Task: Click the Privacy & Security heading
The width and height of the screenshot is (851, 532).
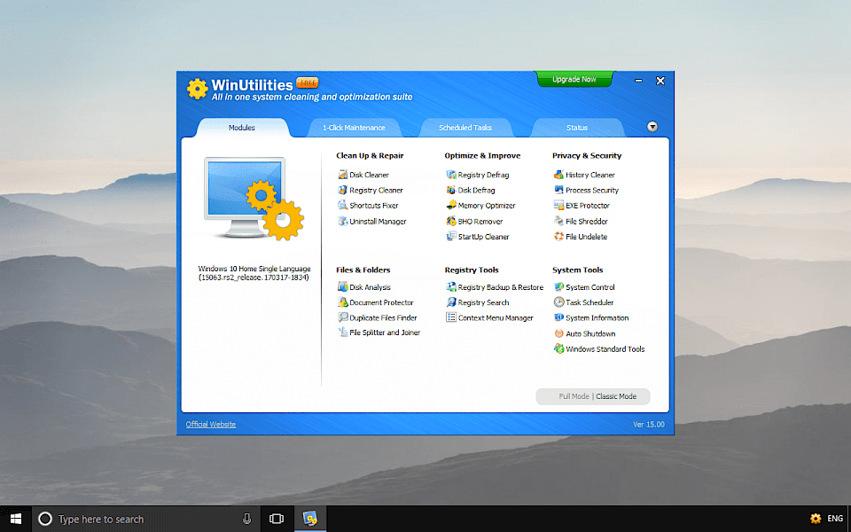Action: click(x=587, y=156)
